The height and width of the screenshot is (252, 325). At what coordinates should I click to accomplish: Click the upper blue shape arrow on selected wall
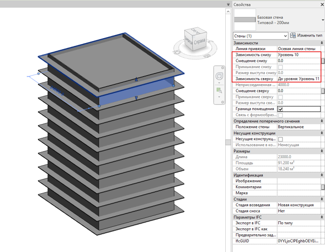136,79
